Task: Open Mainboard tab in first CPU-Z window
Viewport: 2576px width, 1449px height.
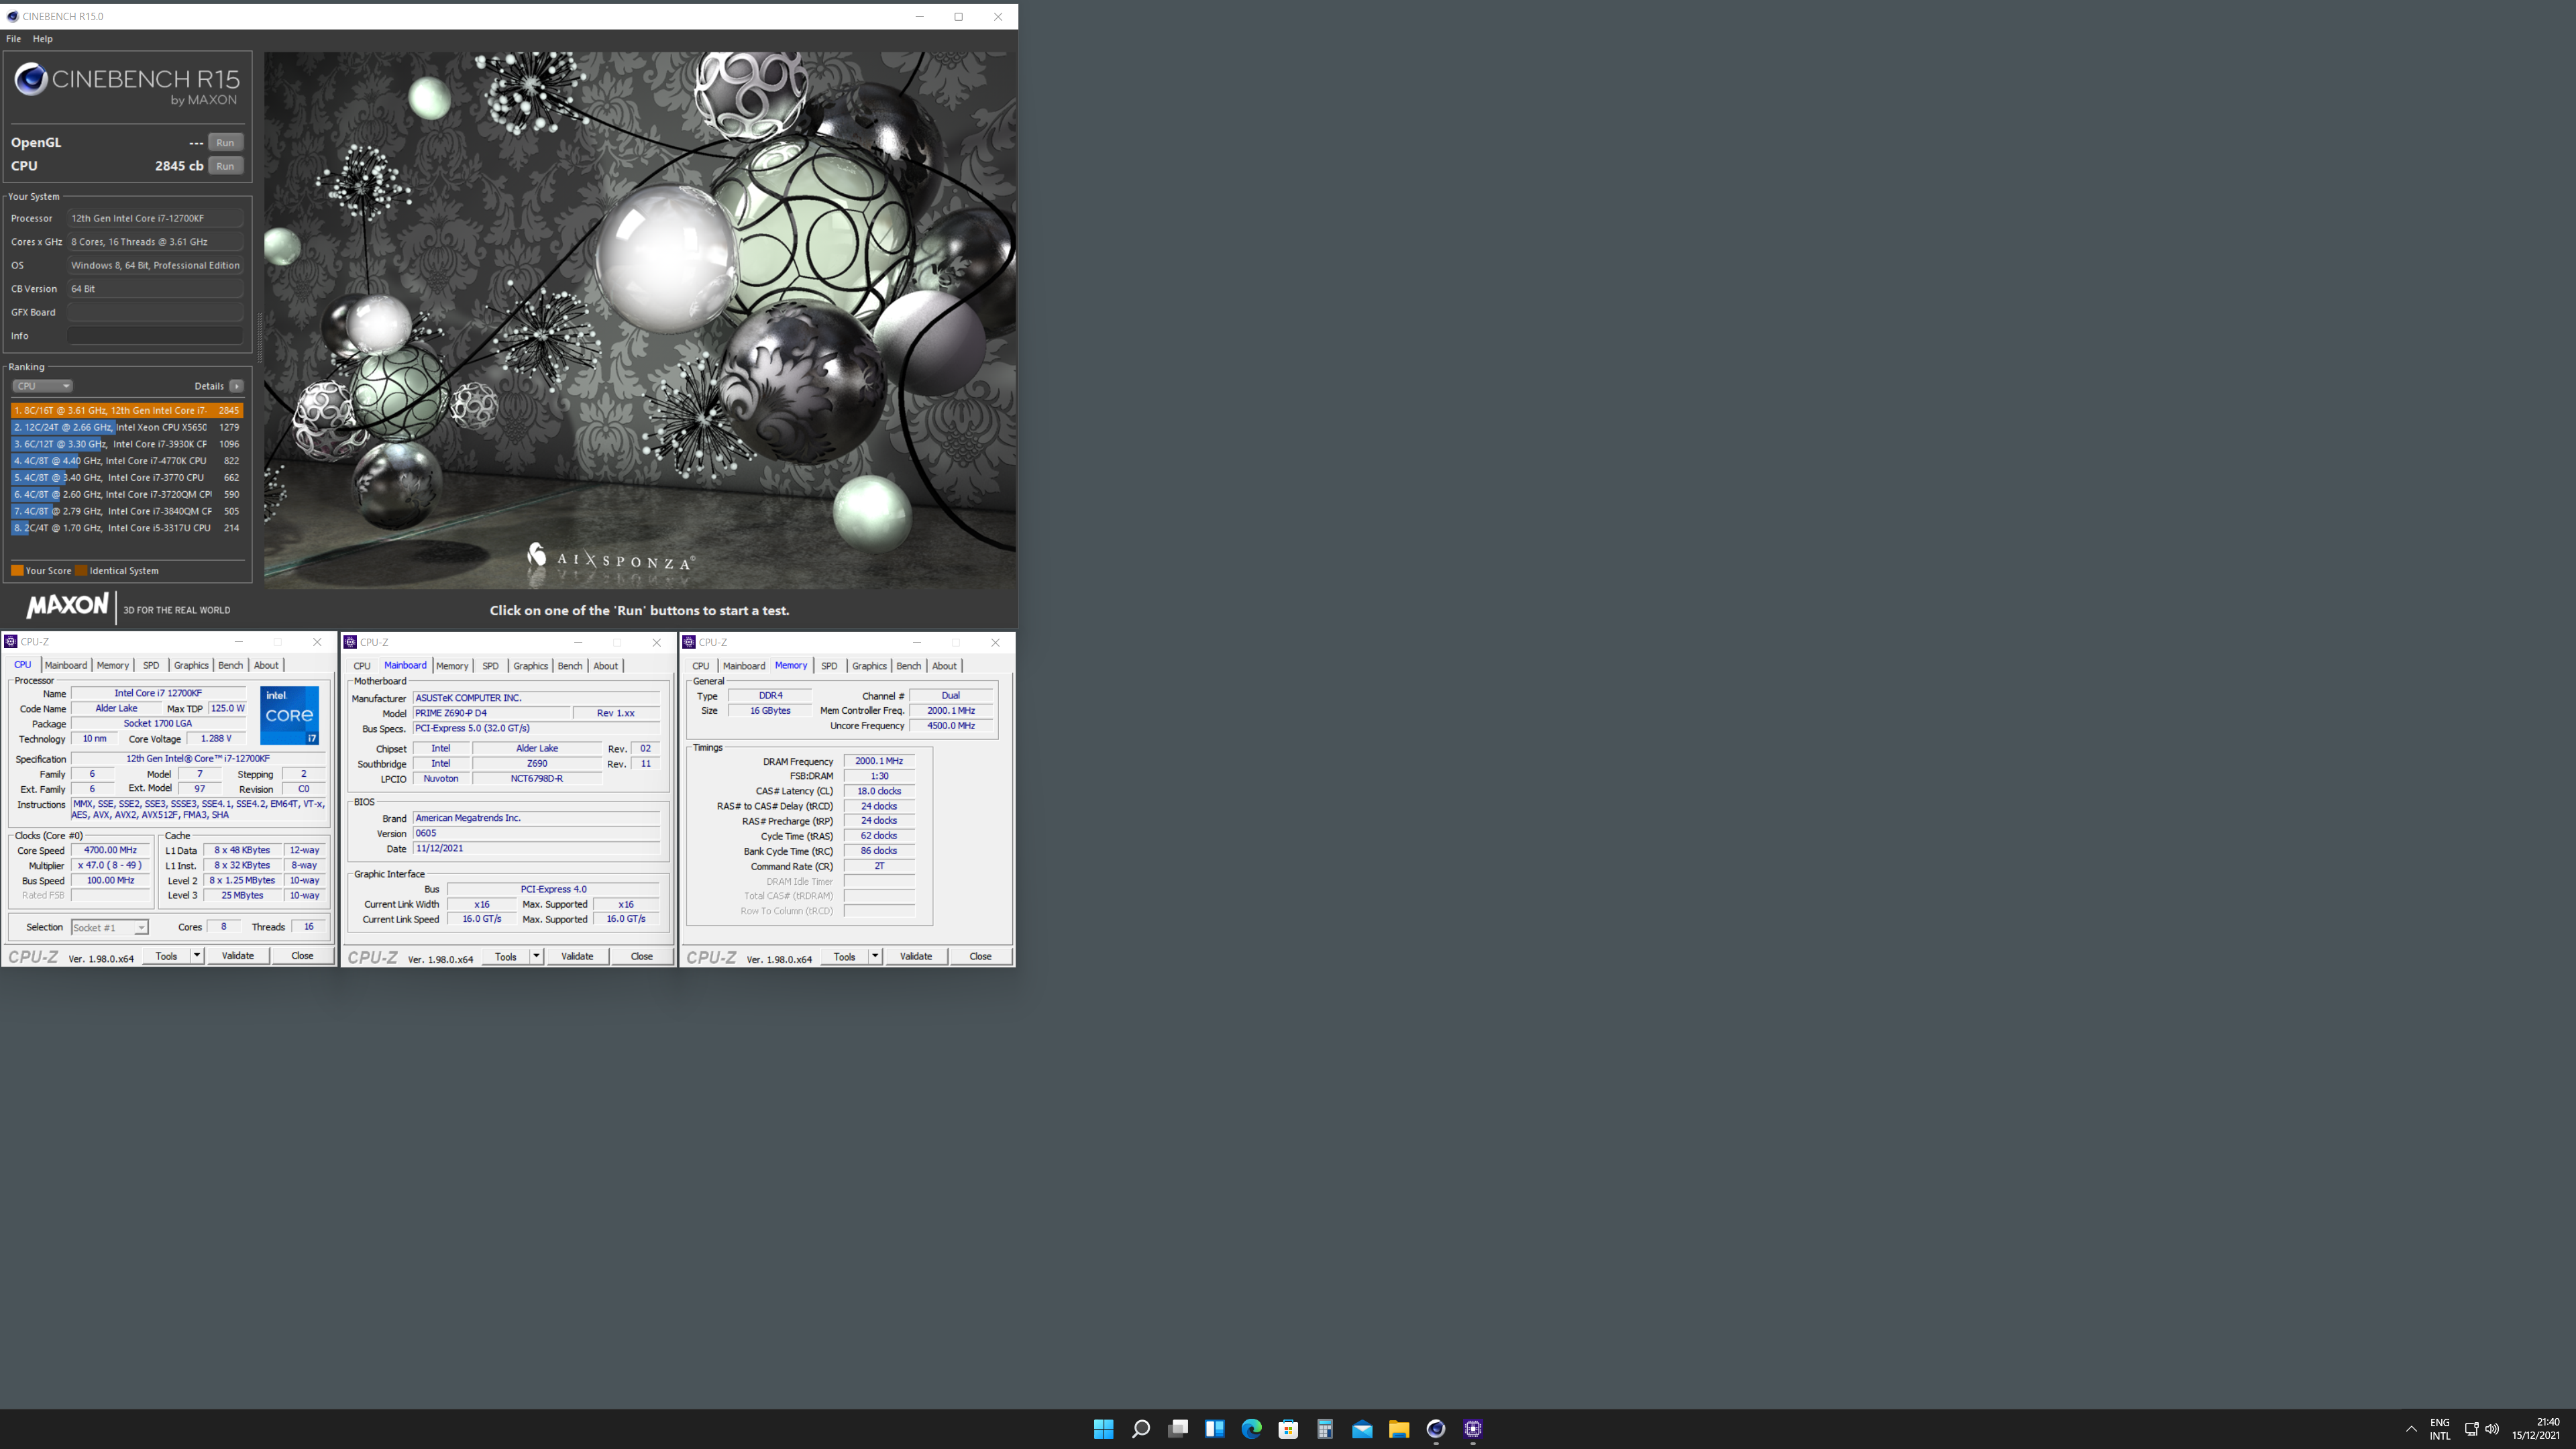Action: tap(66, 665)
